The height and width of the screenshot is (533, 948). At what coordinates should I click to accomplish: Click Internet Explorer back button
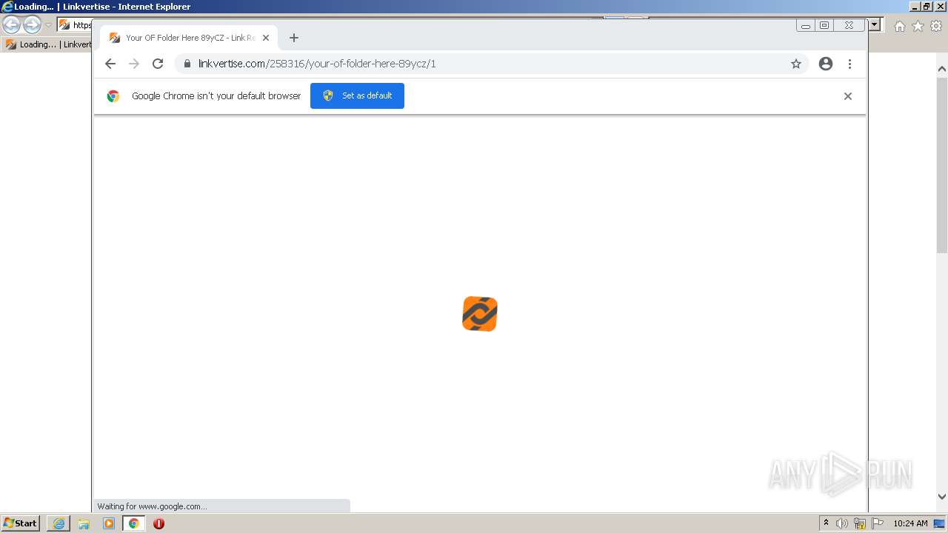tap(12, 25)
